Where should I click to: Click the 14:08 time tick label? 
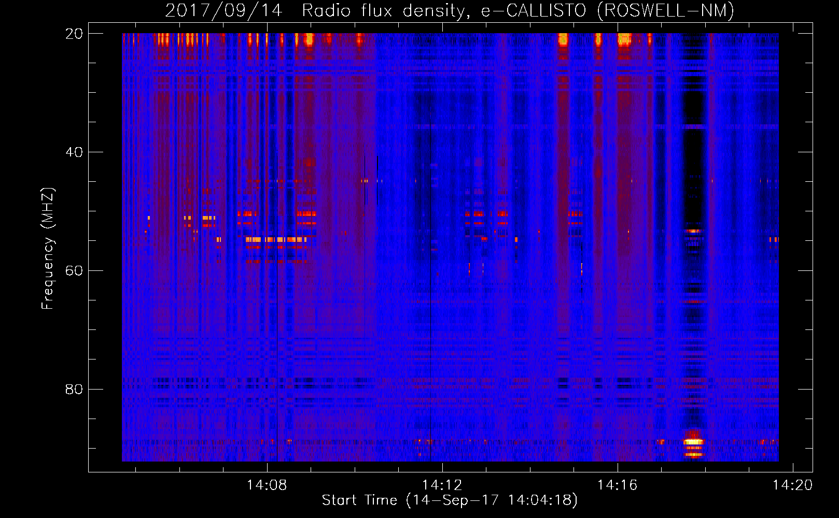tap(267, 485)
